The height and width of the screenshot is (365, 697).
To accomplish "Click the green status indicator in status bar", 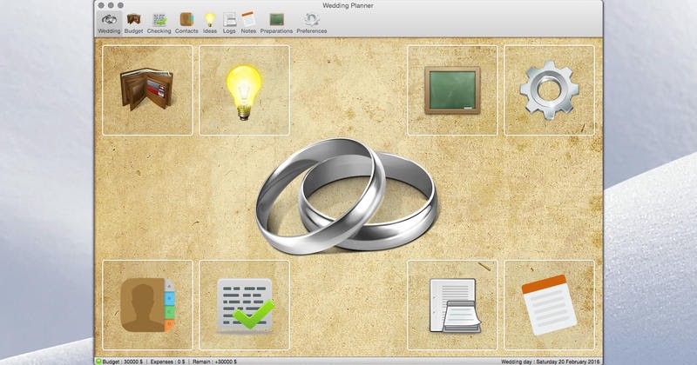I will [x=98, y=362].
